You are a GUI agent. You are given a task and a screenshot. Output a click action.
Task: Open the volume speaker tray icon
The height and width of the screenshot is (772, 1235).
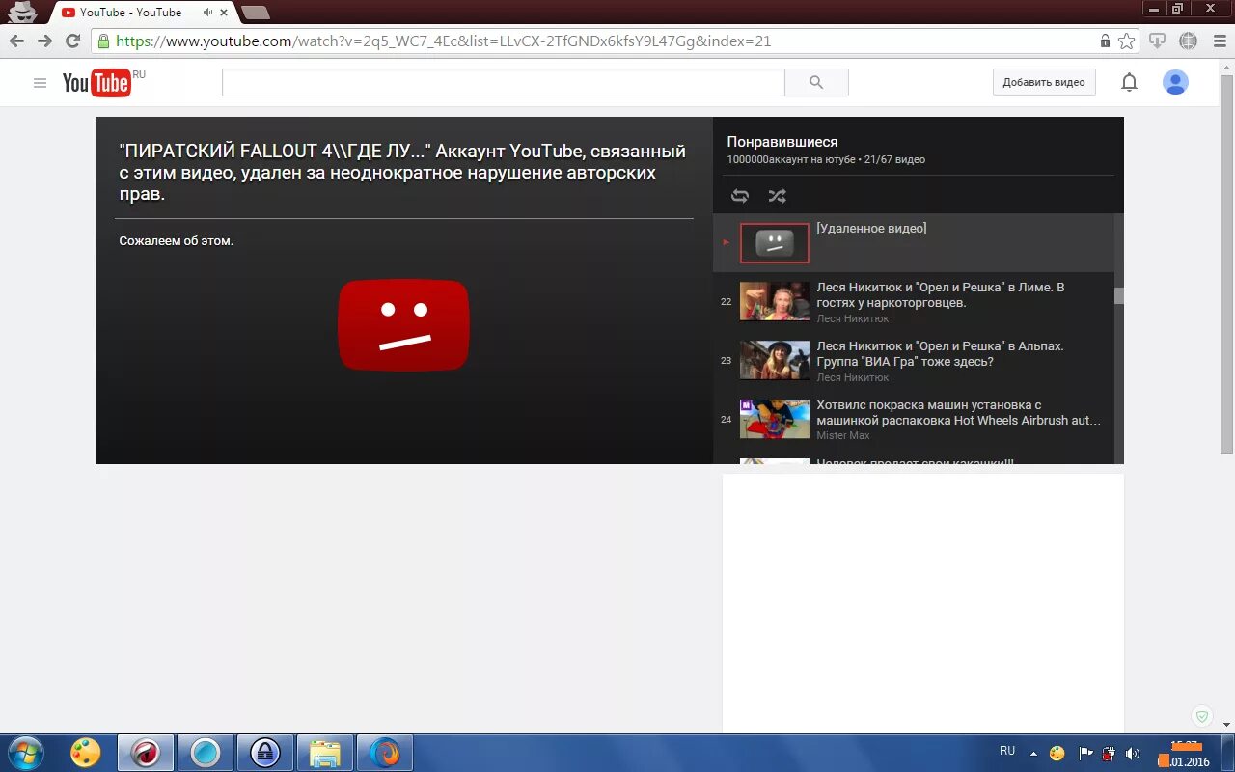point(1133,754)
